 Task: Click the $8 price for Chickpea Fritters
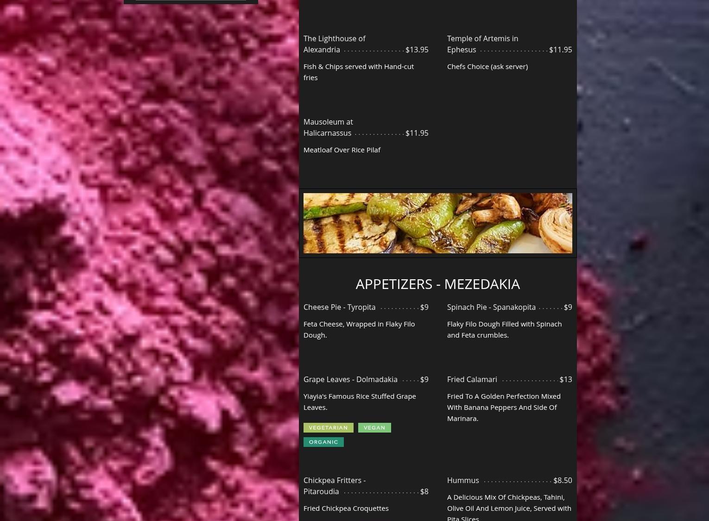point(424,491)
